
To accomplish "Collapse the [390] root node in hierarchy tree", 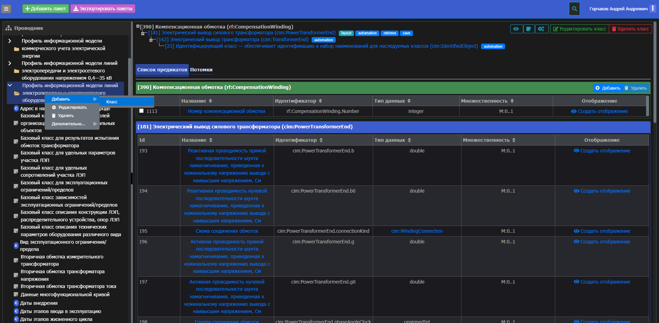I will click(x=138, y=26).
